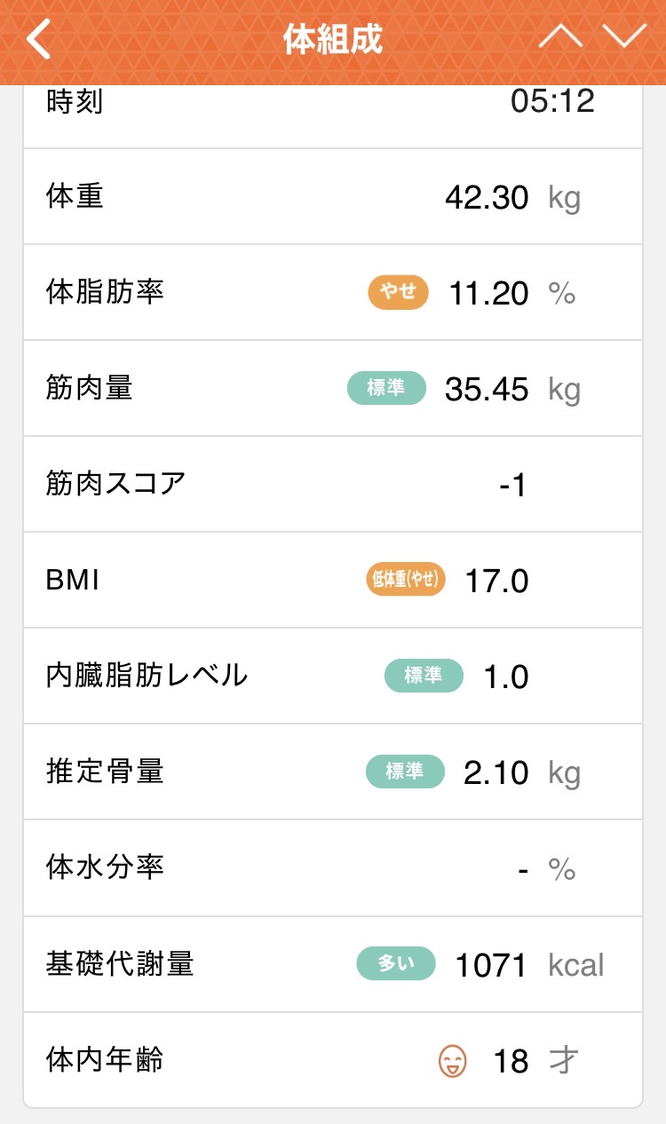Go to previous record with up chevron

(x=560, y=36)
